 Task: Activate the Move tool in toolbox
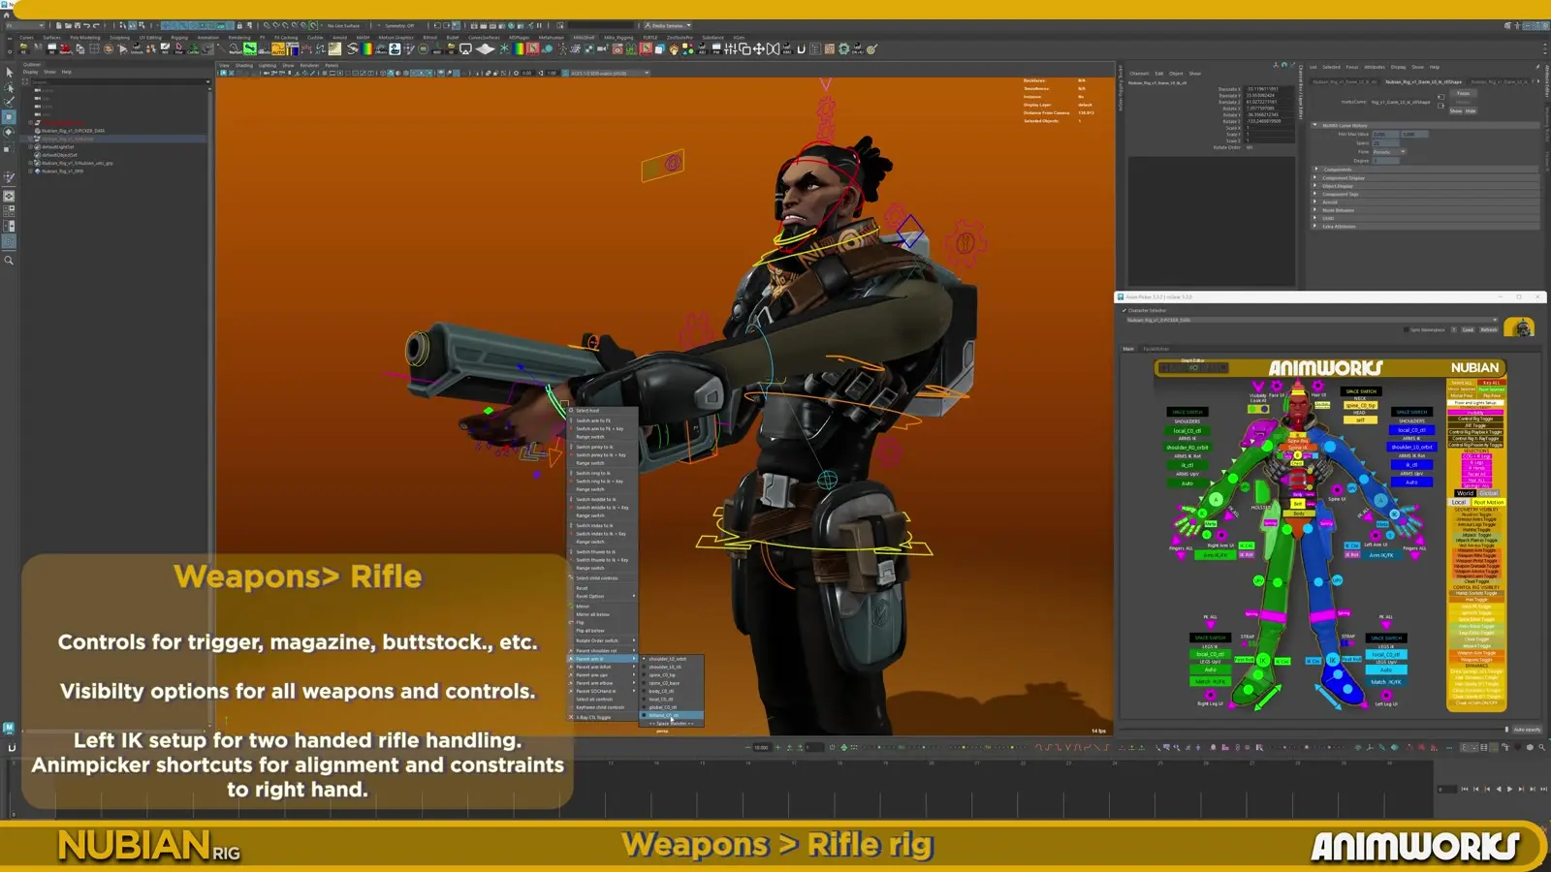pyautogui.click(x=10, y=117)
